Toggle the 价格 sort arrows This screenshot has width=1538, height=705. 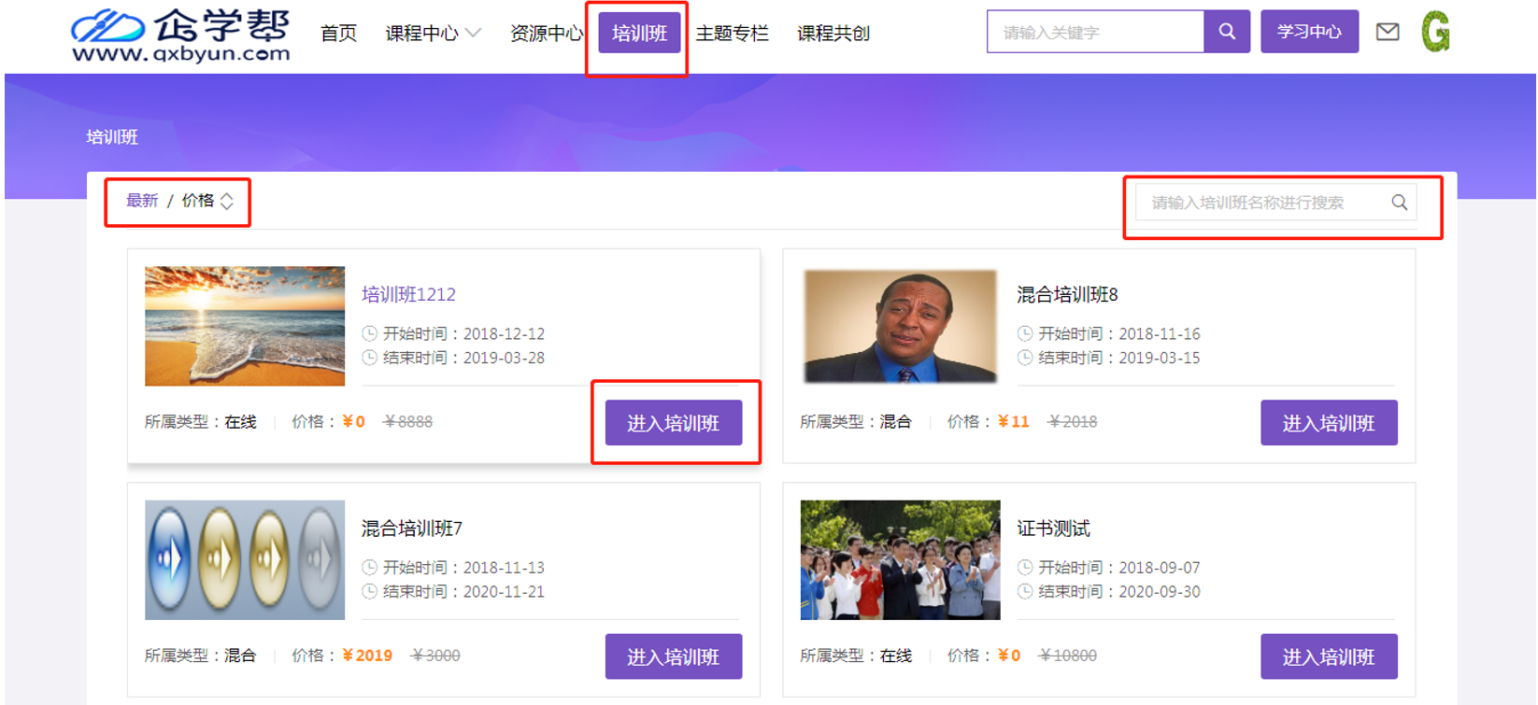[x=226, y=201]
